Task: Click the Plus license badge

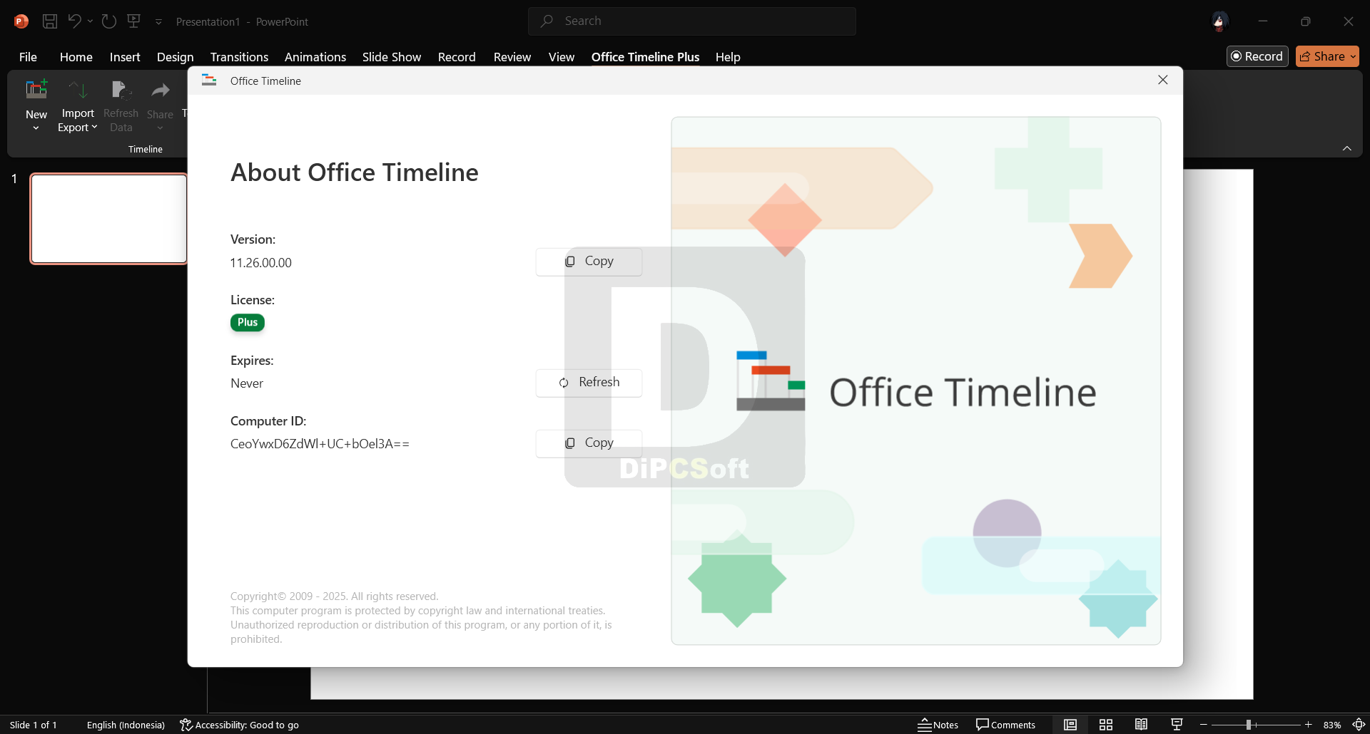Action: point(248,322)
